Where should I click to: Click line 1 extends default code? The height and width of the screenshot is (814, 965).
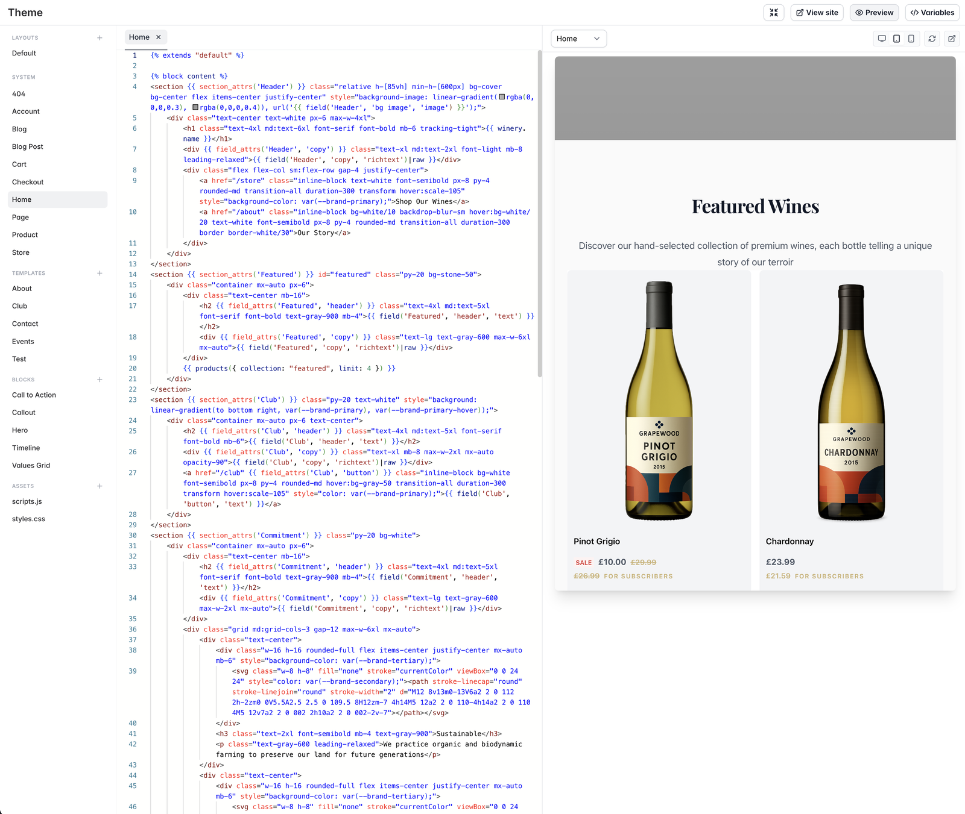coord(197,55)
